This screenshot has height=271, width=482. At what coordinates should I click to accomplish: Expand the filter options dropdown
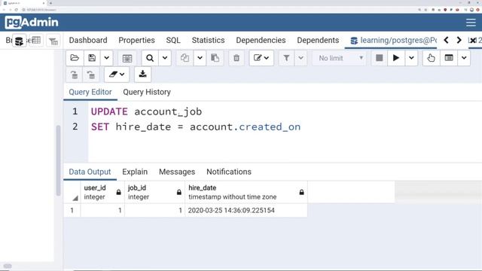[x=301, y=58]
